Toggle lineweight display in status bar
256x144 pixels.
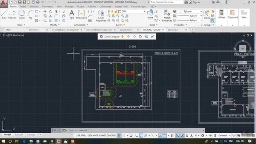(x=172, y=136)
